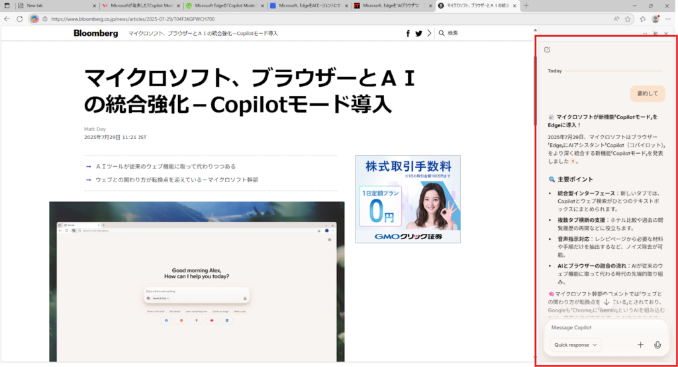Screen dimensions: 678x367
Task: Start voice input with microphone icon
Action: [x=657, y=345]
